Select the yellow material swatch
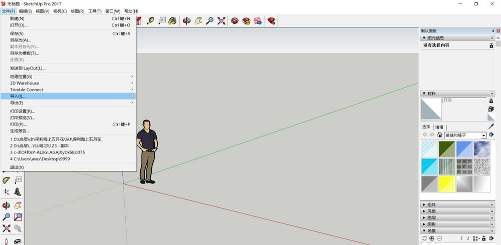This screenshot has height=245, width=501. coord(446,184)
